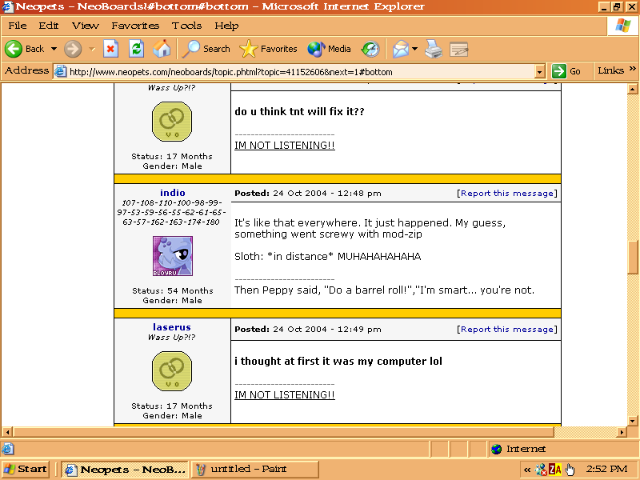
Task: Click the Edit page toolbar icon
Action: click(x=458, y=49)
